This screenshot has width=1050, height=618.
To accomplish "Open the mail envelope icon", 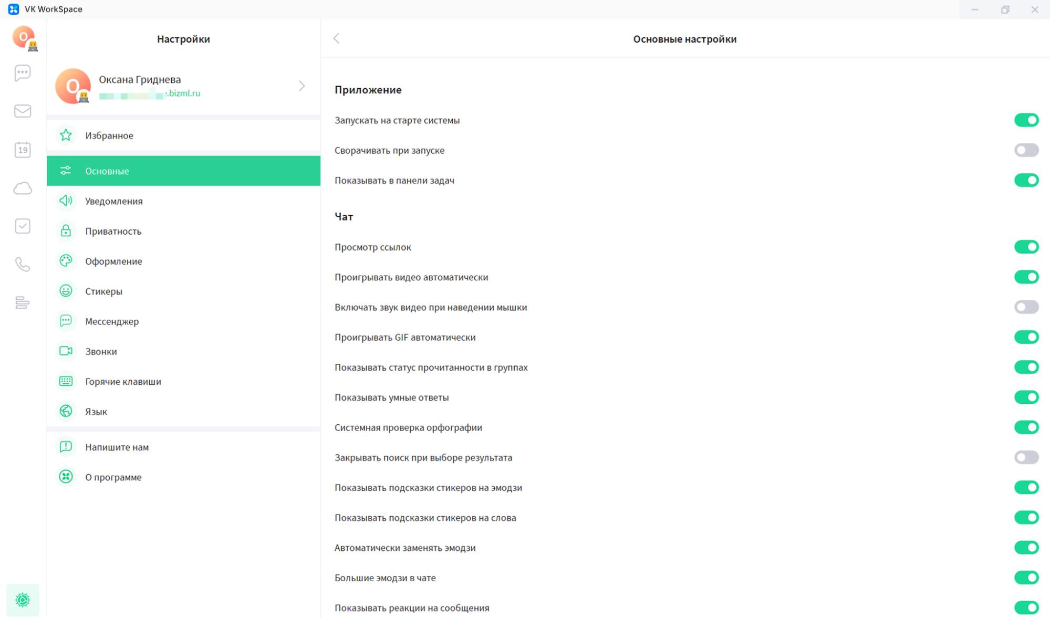I will click(x=23, y=111).
